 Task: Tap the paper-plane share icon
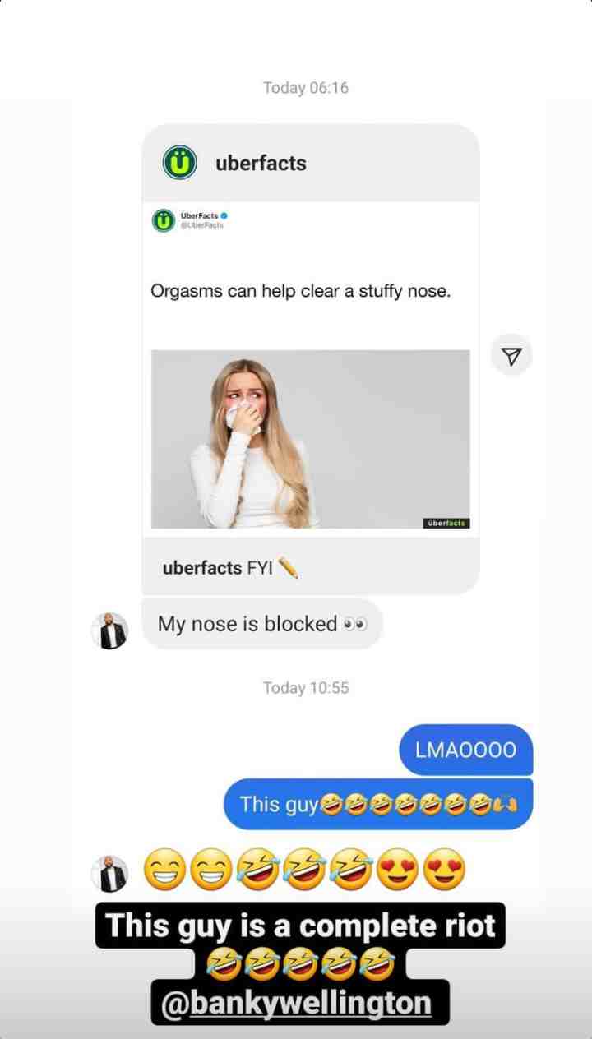(x=511, y=355)
